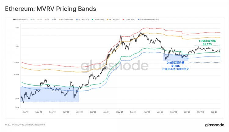This screenshot has height=132, width=229.
Task: Click the Jan '21 label on time axis
Action: 106,112
